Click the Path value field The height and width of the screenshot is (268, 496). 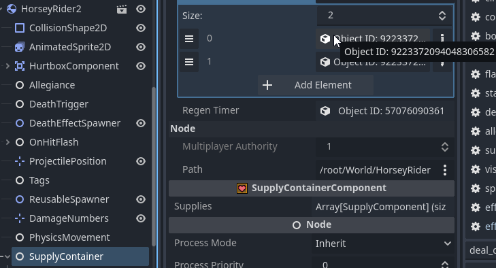tap(376, 170)
